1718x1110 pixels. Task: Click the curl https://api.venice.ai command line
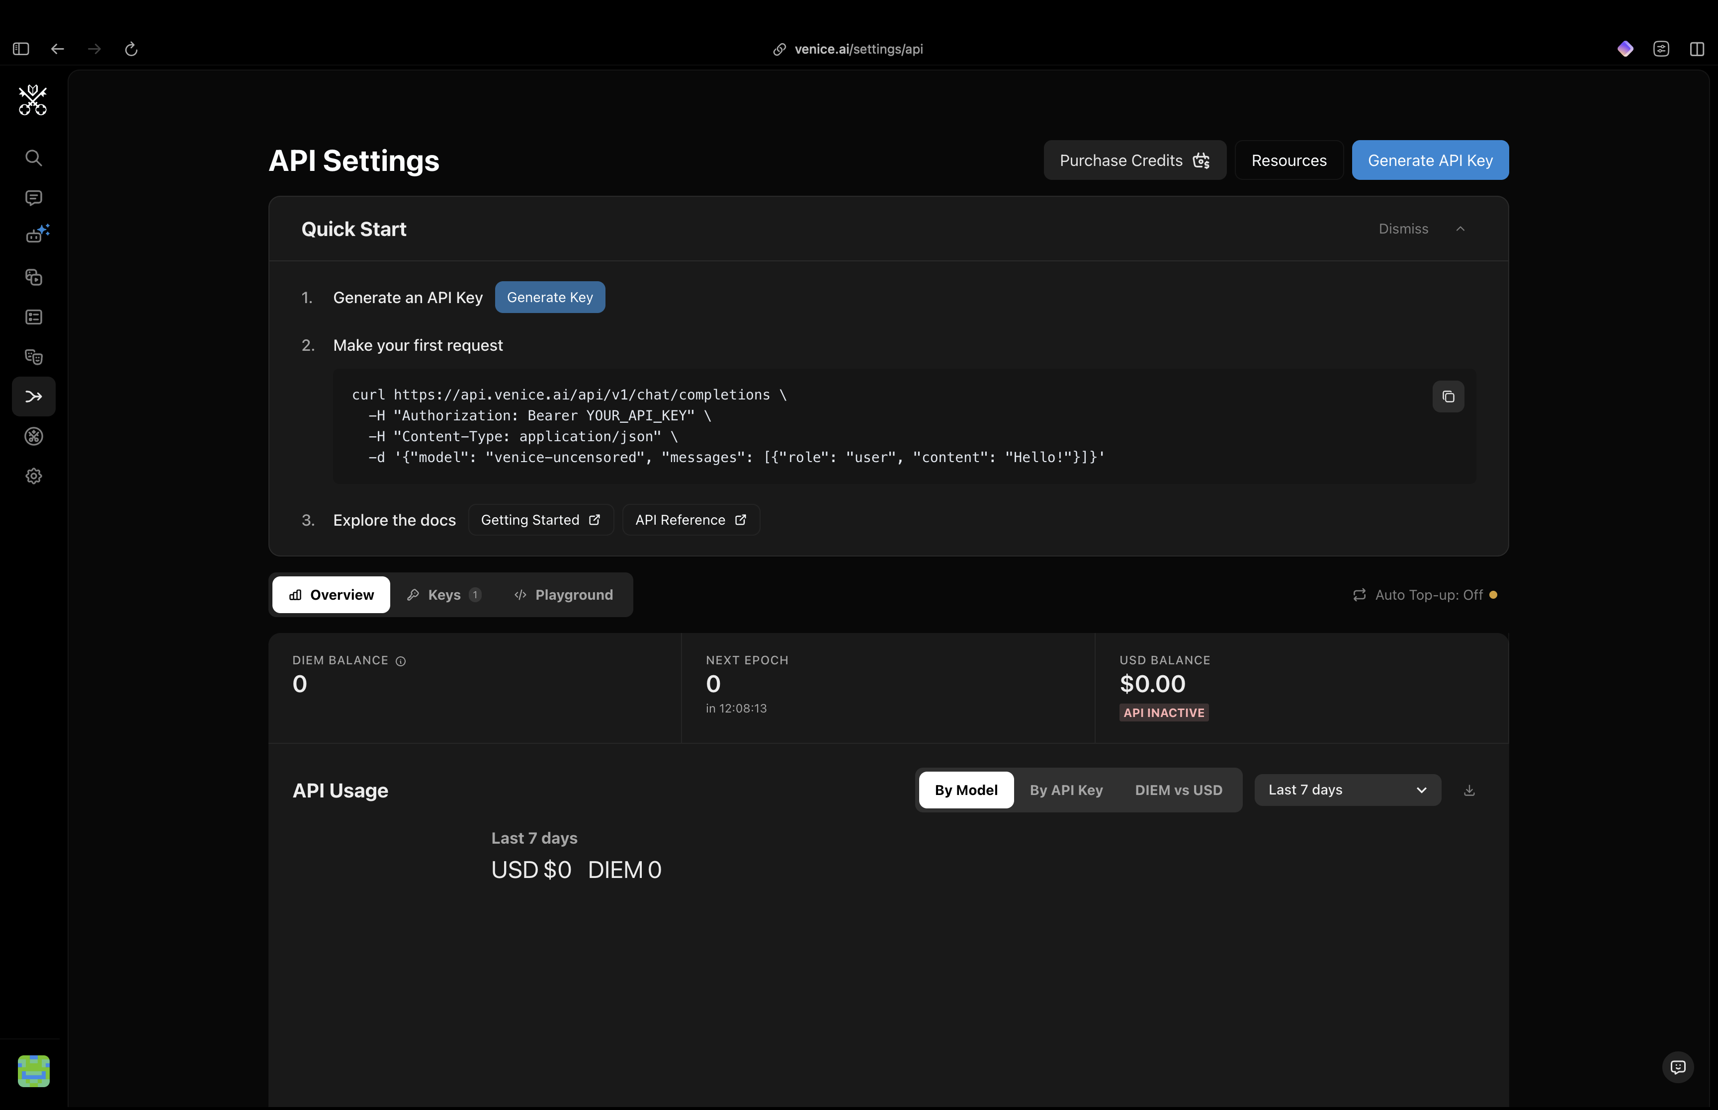[x=569, y=395]
